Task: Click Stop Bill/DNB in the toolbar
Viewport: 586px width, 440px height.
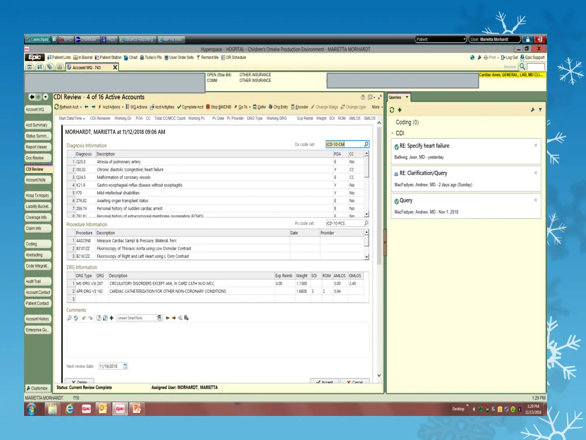Action: click(219, 107)
